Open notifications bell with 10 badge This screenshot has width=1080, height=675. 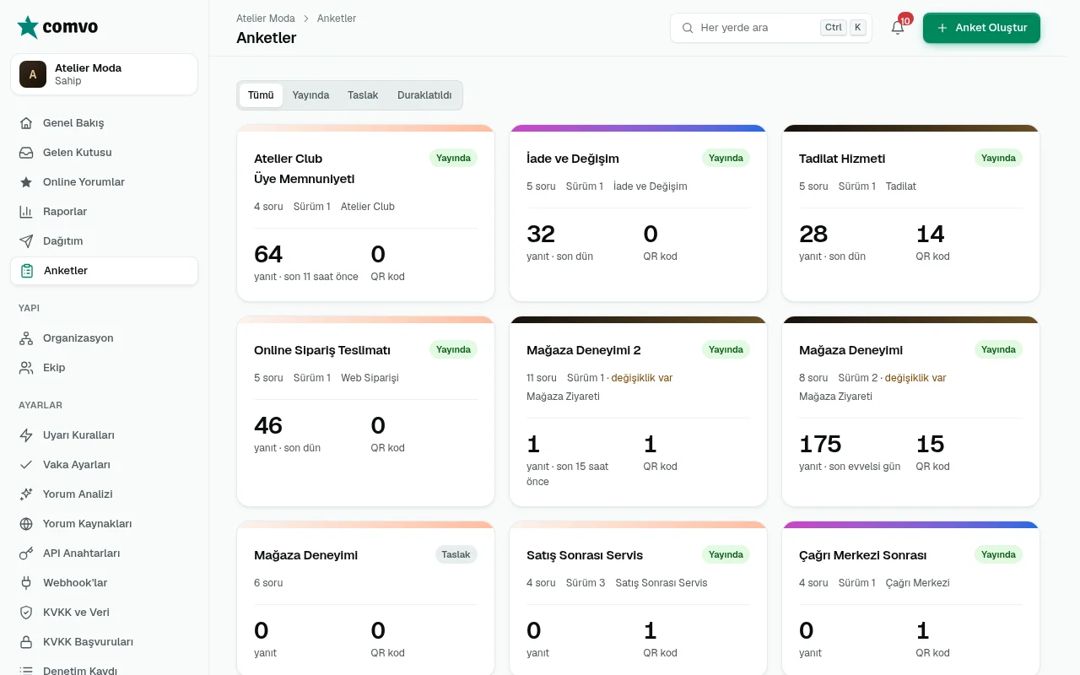click(898, 27)
